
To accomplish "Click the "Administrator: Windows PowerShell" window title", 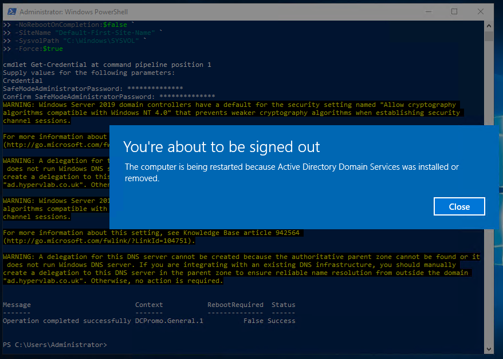I will [x=73, y=12].
